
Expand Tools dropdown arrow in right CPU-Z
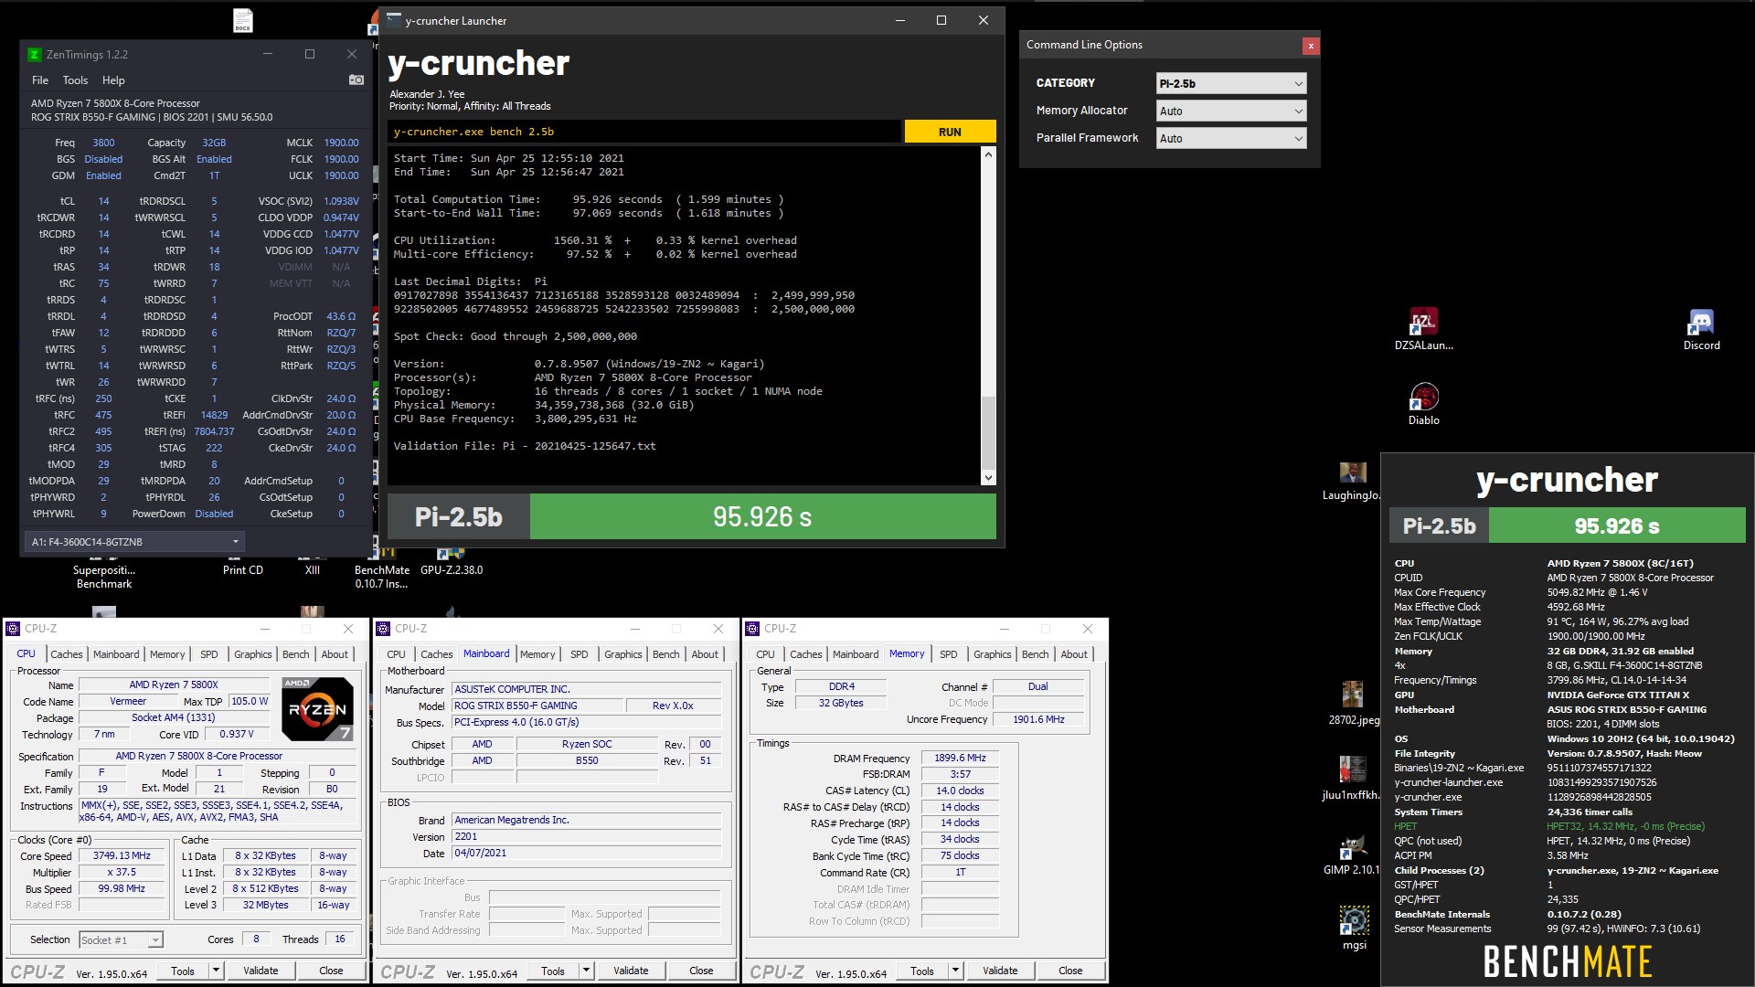(x=956, y=971)
